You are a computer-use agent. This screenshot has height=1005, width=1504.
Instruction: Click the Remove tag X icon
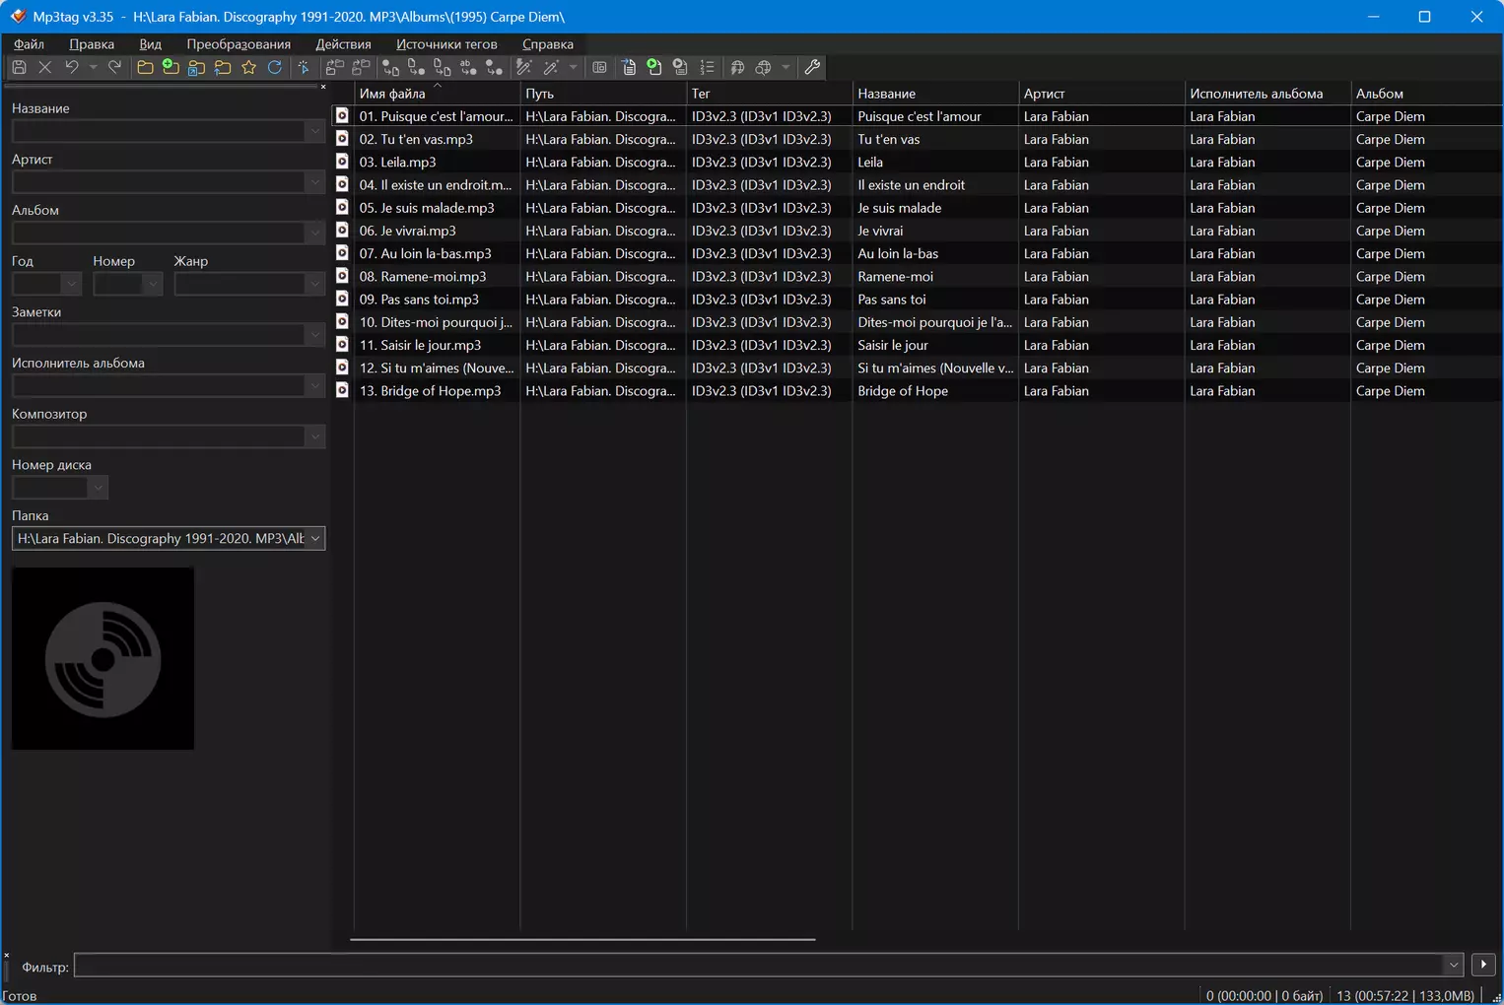click(44, 67)
